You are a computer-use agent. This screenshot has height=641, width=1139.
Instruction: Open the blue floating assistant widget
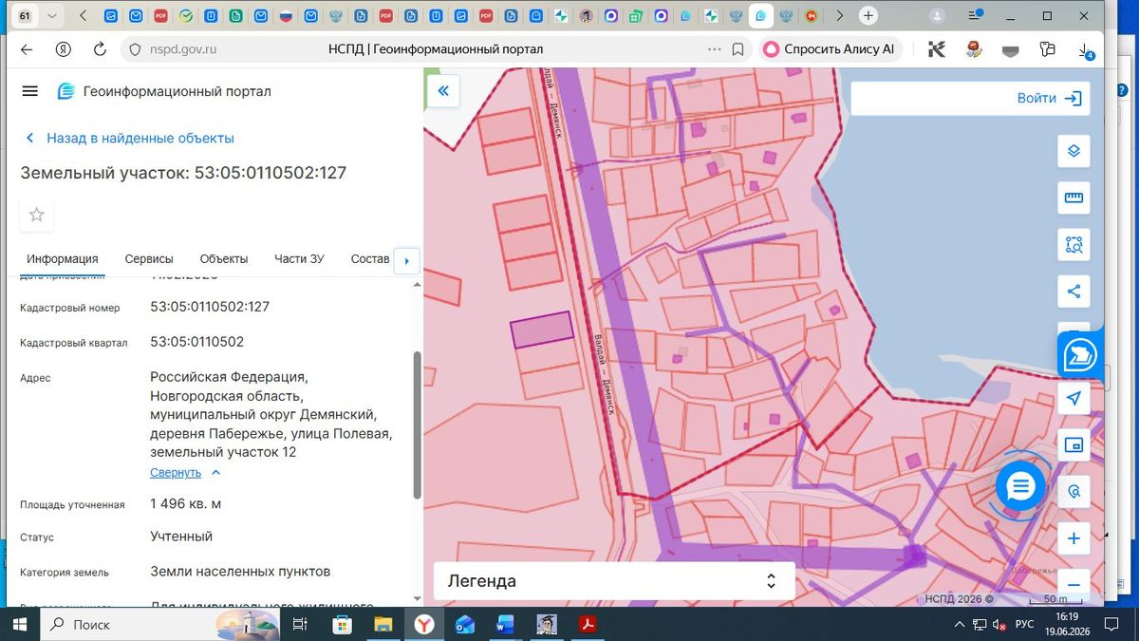point(1080,355)
